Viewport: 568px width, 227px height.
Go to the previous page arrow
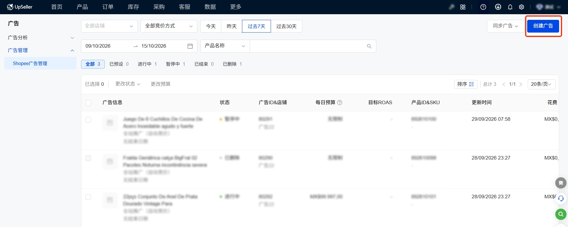504,84
